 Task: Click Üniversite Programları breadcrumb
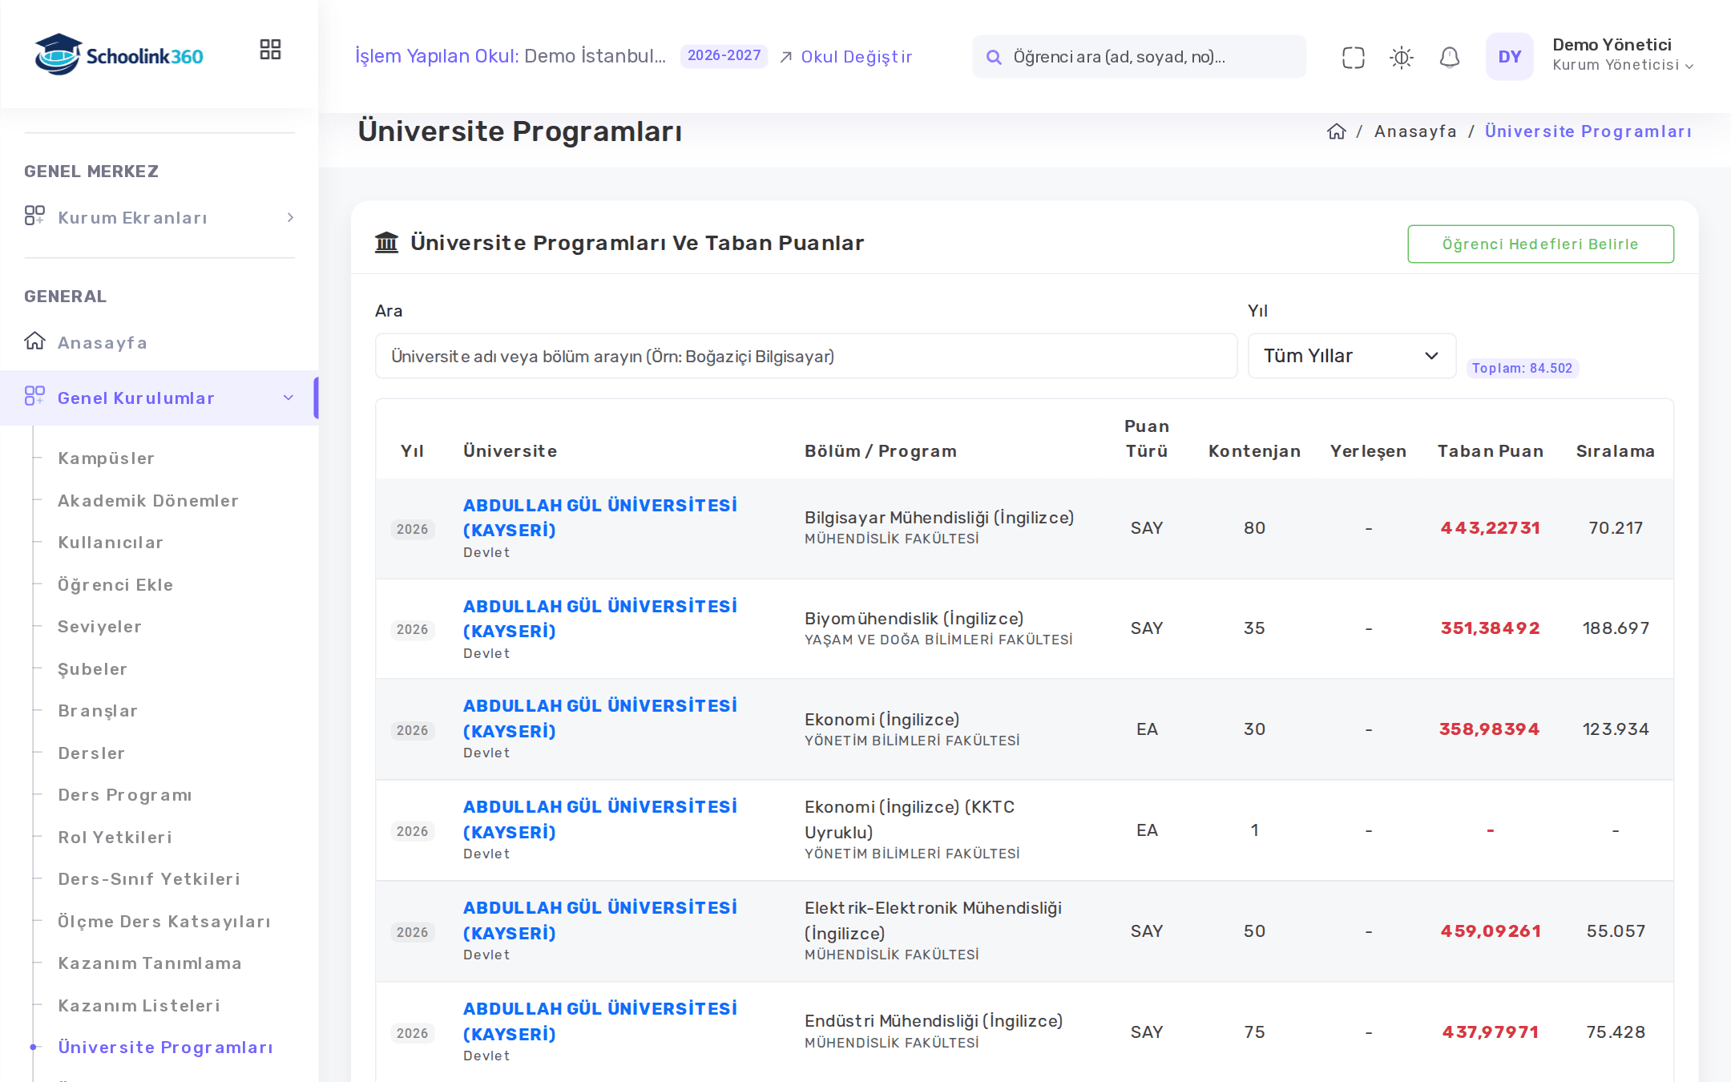pyautogui.click(x=1588, y=131)
